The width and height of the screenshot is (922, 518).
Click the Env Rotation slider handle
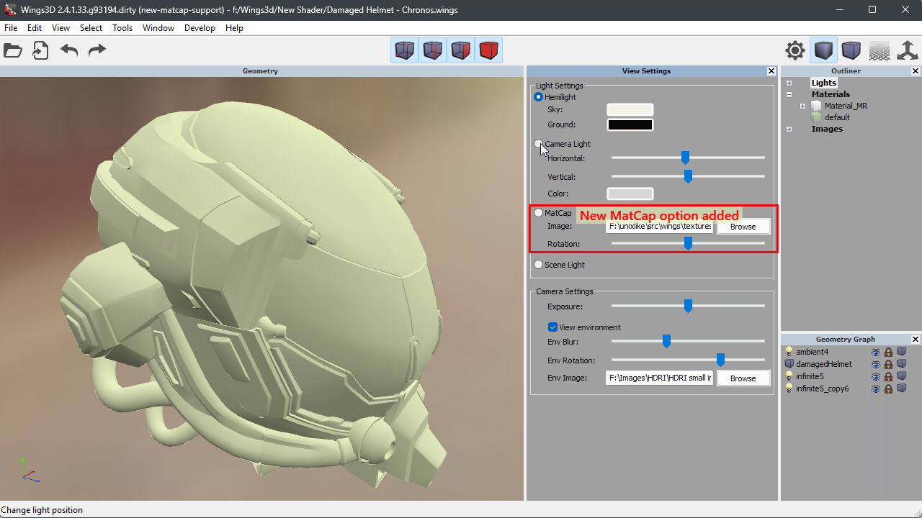pos(720,360)
